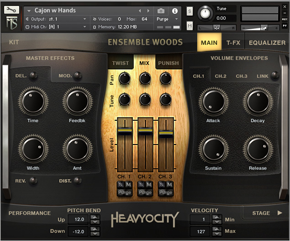Open the Cajon w Hands preset dropdown

pos(29,11)
